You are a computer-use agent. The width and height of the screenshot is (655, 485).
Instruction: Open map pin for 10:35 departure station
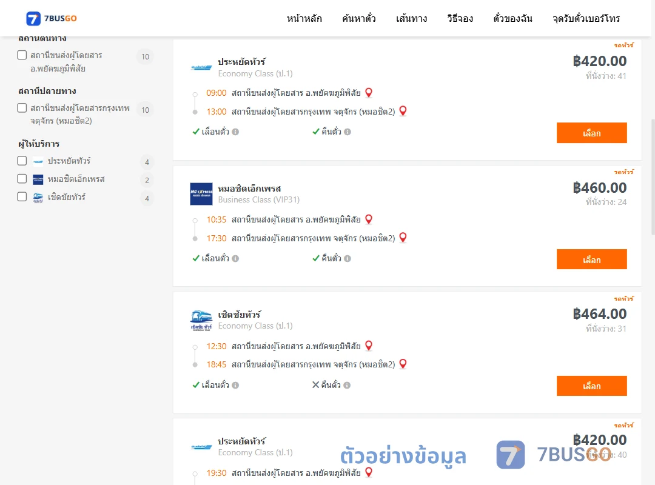pos(369,219)
